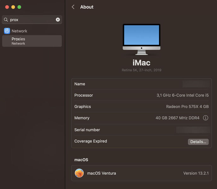The image size is (217, 189).
Task: Click the iMac computer image
Action: point(141,39)
